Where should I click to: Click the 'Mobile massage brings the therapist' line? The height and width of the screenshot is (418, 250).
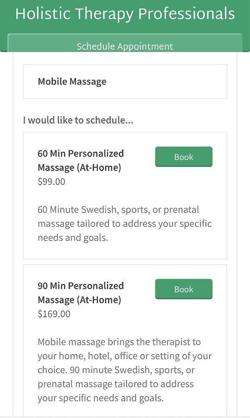[119, 342]
